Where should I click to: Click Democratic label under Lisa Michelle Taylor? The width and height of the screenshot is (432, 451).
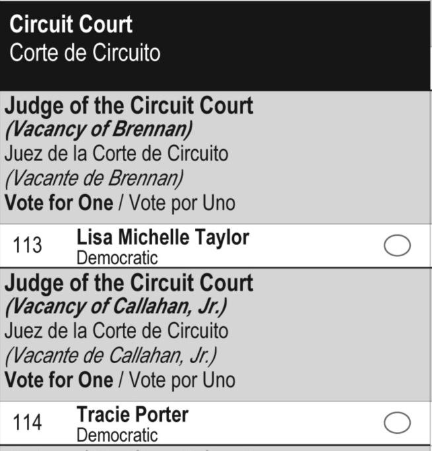(x=117, y=258)
